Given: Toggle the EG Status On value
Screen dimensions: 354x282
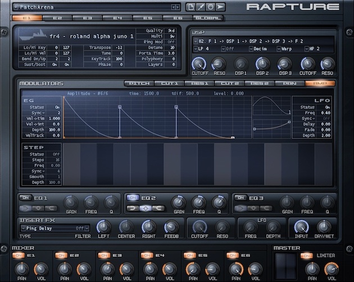Looking at the screenshot, I should tap(57, 107).
